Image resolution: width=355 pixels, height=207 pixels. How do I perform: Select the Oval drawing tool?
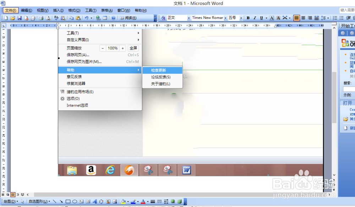click(75, 201)
